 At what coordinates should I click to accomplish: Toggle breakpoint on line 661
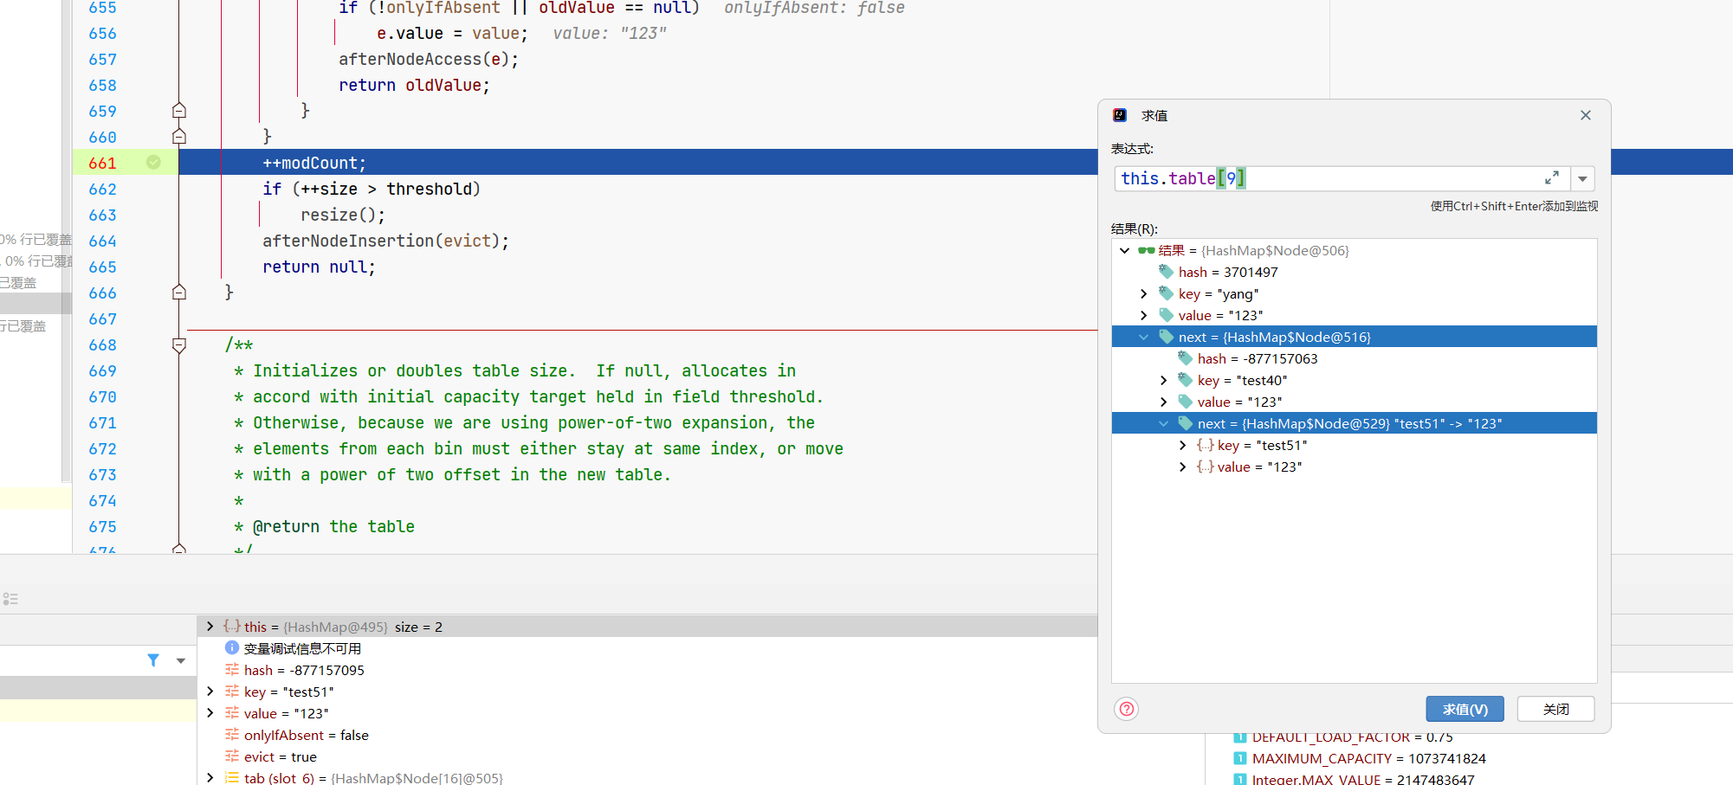tap(153, 163)
